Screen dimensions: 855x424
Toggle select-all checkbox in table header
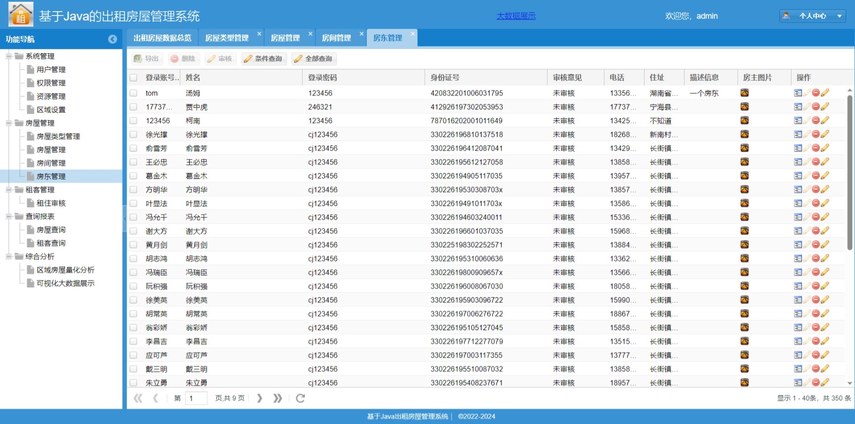pyautogui.click(x=133, y=78)
